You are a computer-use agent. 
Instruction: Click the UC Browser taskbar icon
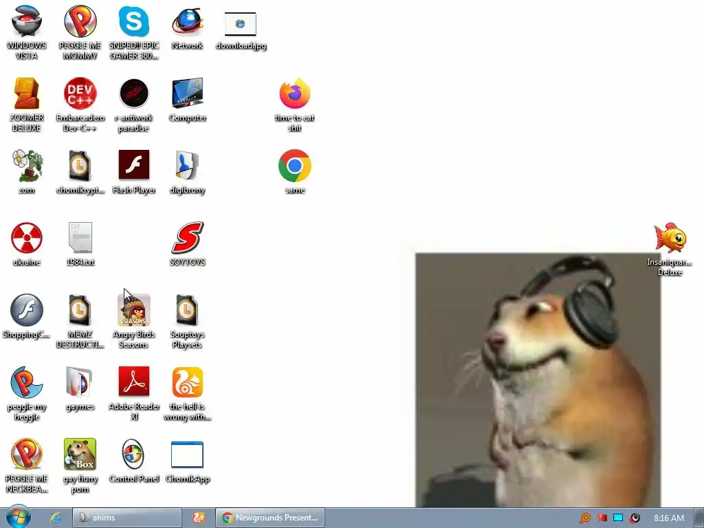tap(198, 518)
